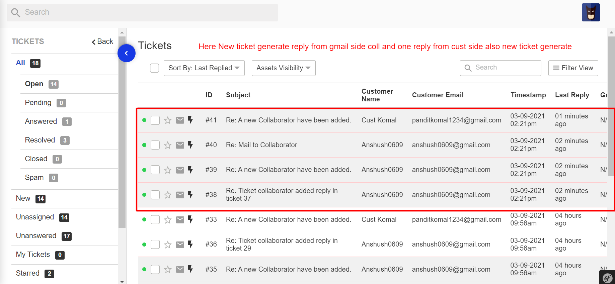Click the envelope icon on ticket #41
This screenshot has height=284, width=615.
(x=180, y=120)
